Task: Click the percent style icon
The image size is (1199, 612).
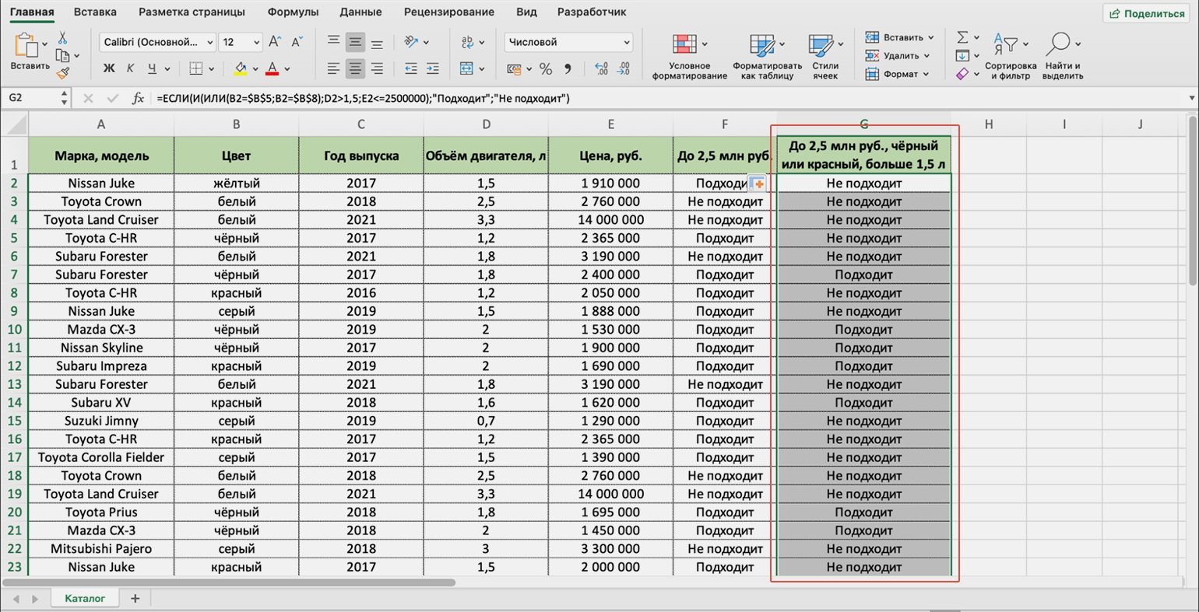Action: [x=546, y=69]
